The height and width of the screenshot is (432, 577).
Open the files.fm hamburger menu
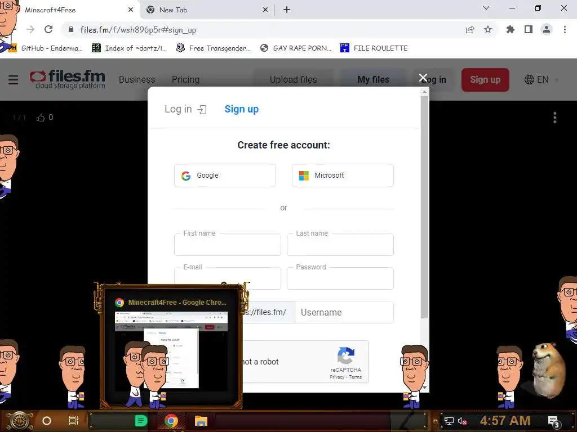coord(14,80)
